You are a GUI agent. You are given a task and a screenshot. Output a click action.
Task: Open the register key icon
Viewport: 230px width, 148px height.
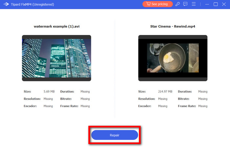click(177, 4)
